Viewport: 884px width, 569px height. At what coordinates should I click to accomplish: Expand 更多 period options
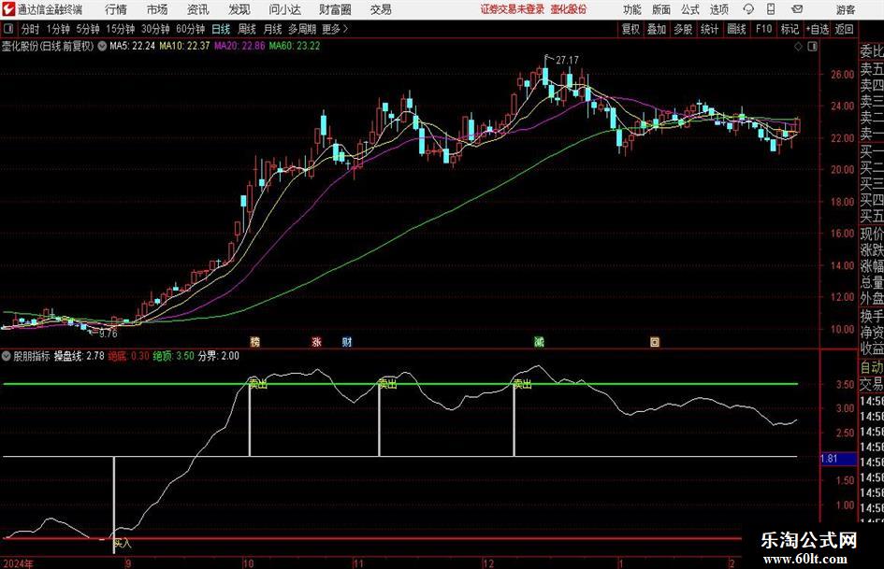click(336, 29)
